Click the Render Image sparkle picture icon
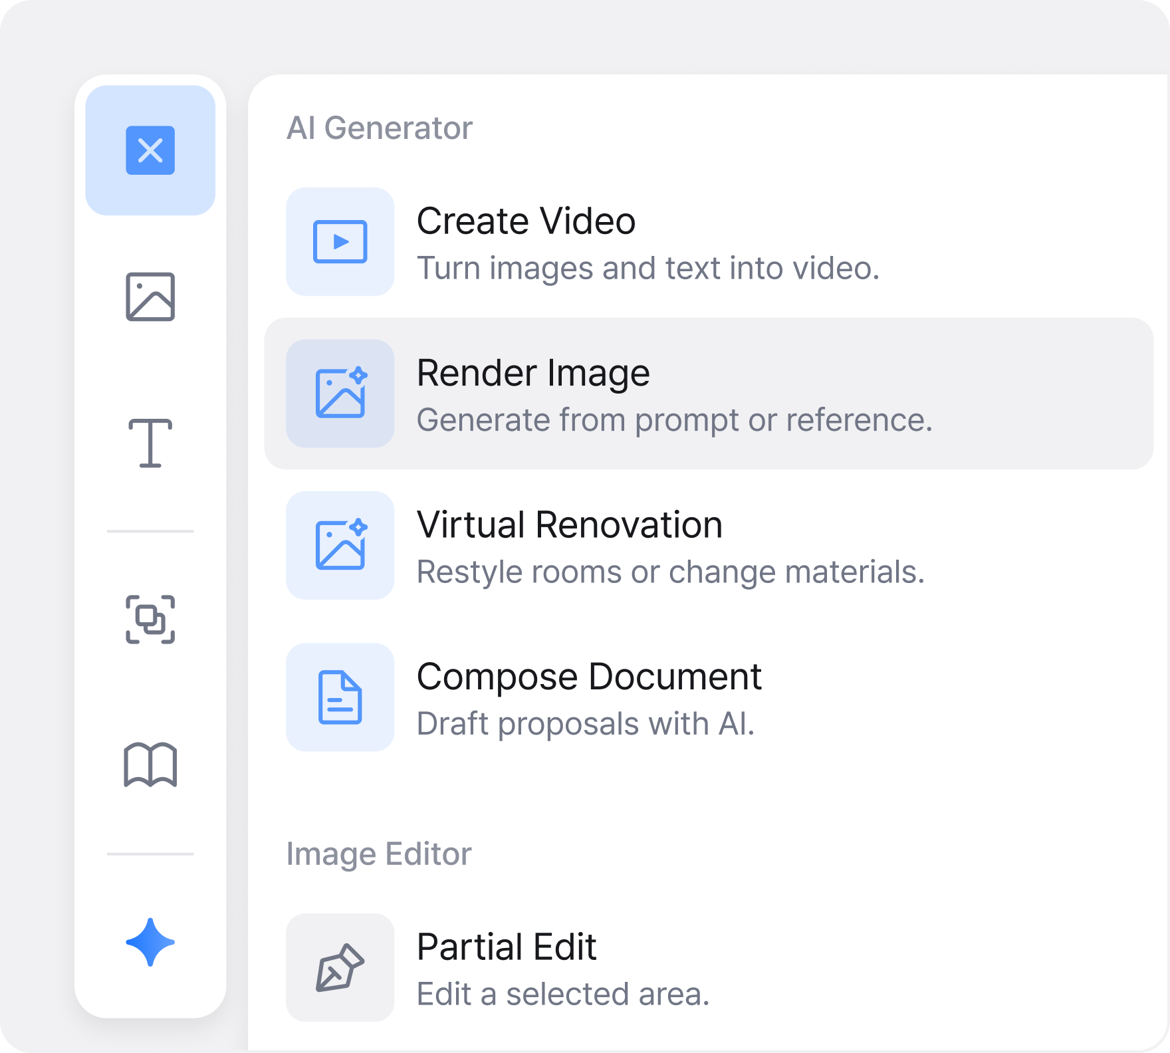Viewport: 1170px width, 1053px height. click(x=340, y=394)
